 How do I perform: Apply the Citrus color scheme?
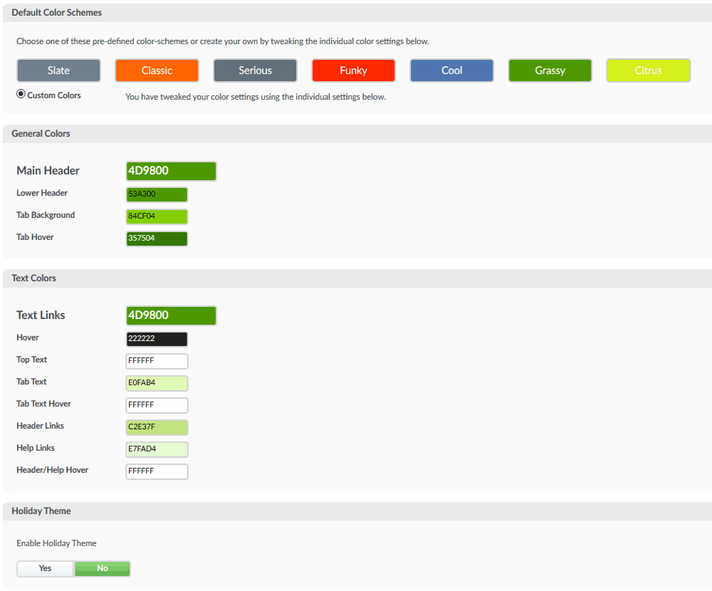(x=648, y=70)
